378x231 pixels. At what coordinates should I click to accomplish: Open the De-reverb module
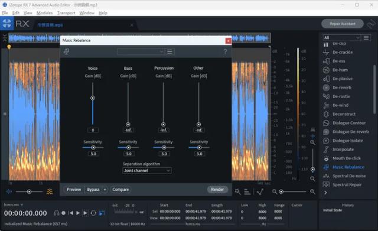pyautogui.click(x=341, y=87)
